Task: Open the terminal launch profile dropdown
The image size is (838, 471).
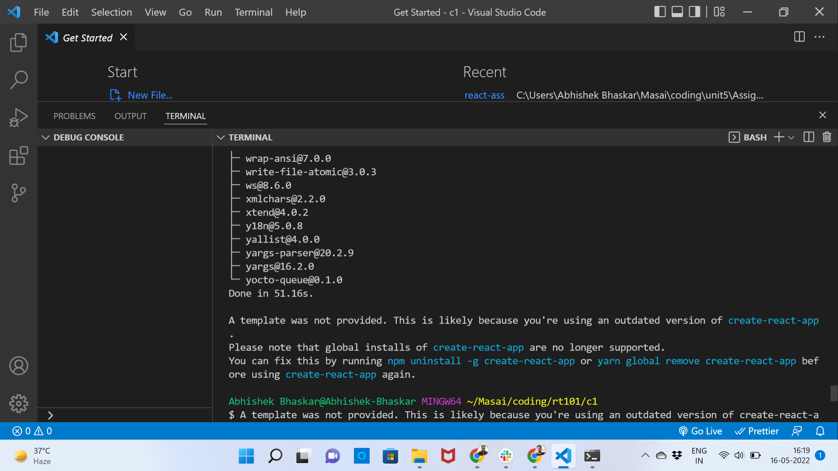Action: 792,137
